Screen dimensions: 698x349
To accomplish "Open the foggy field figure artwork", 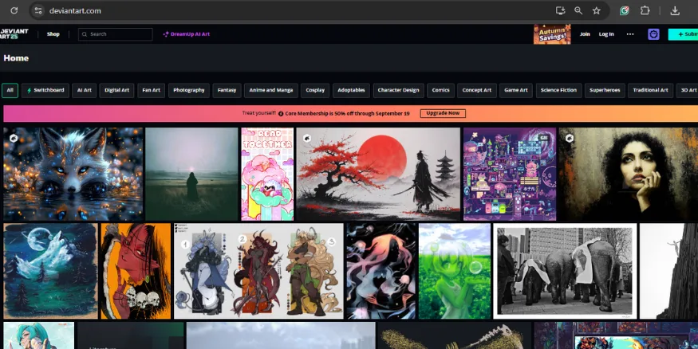I will (192, 174).
